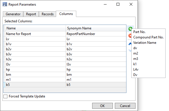Image resolution: width=169 pixels, height=111 pixels.
Task: Open the Records tab
Action: click(48, 14)
